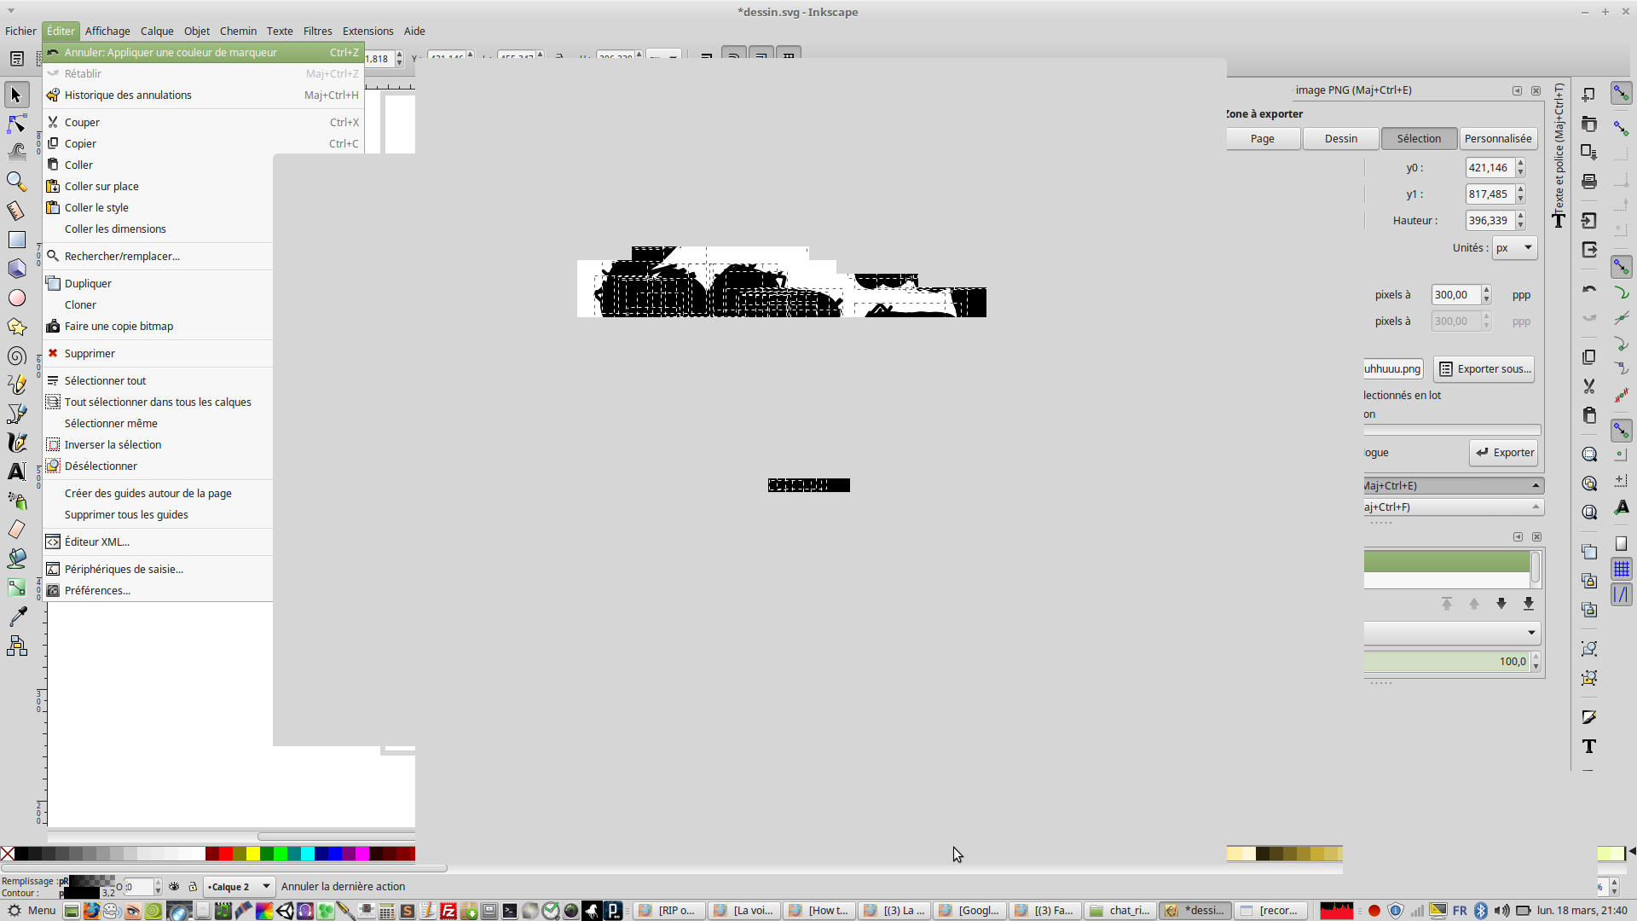Open the Filtres menu
Image resolution: width=1637 pixels, height=921 pixels.
pos(317,31)
